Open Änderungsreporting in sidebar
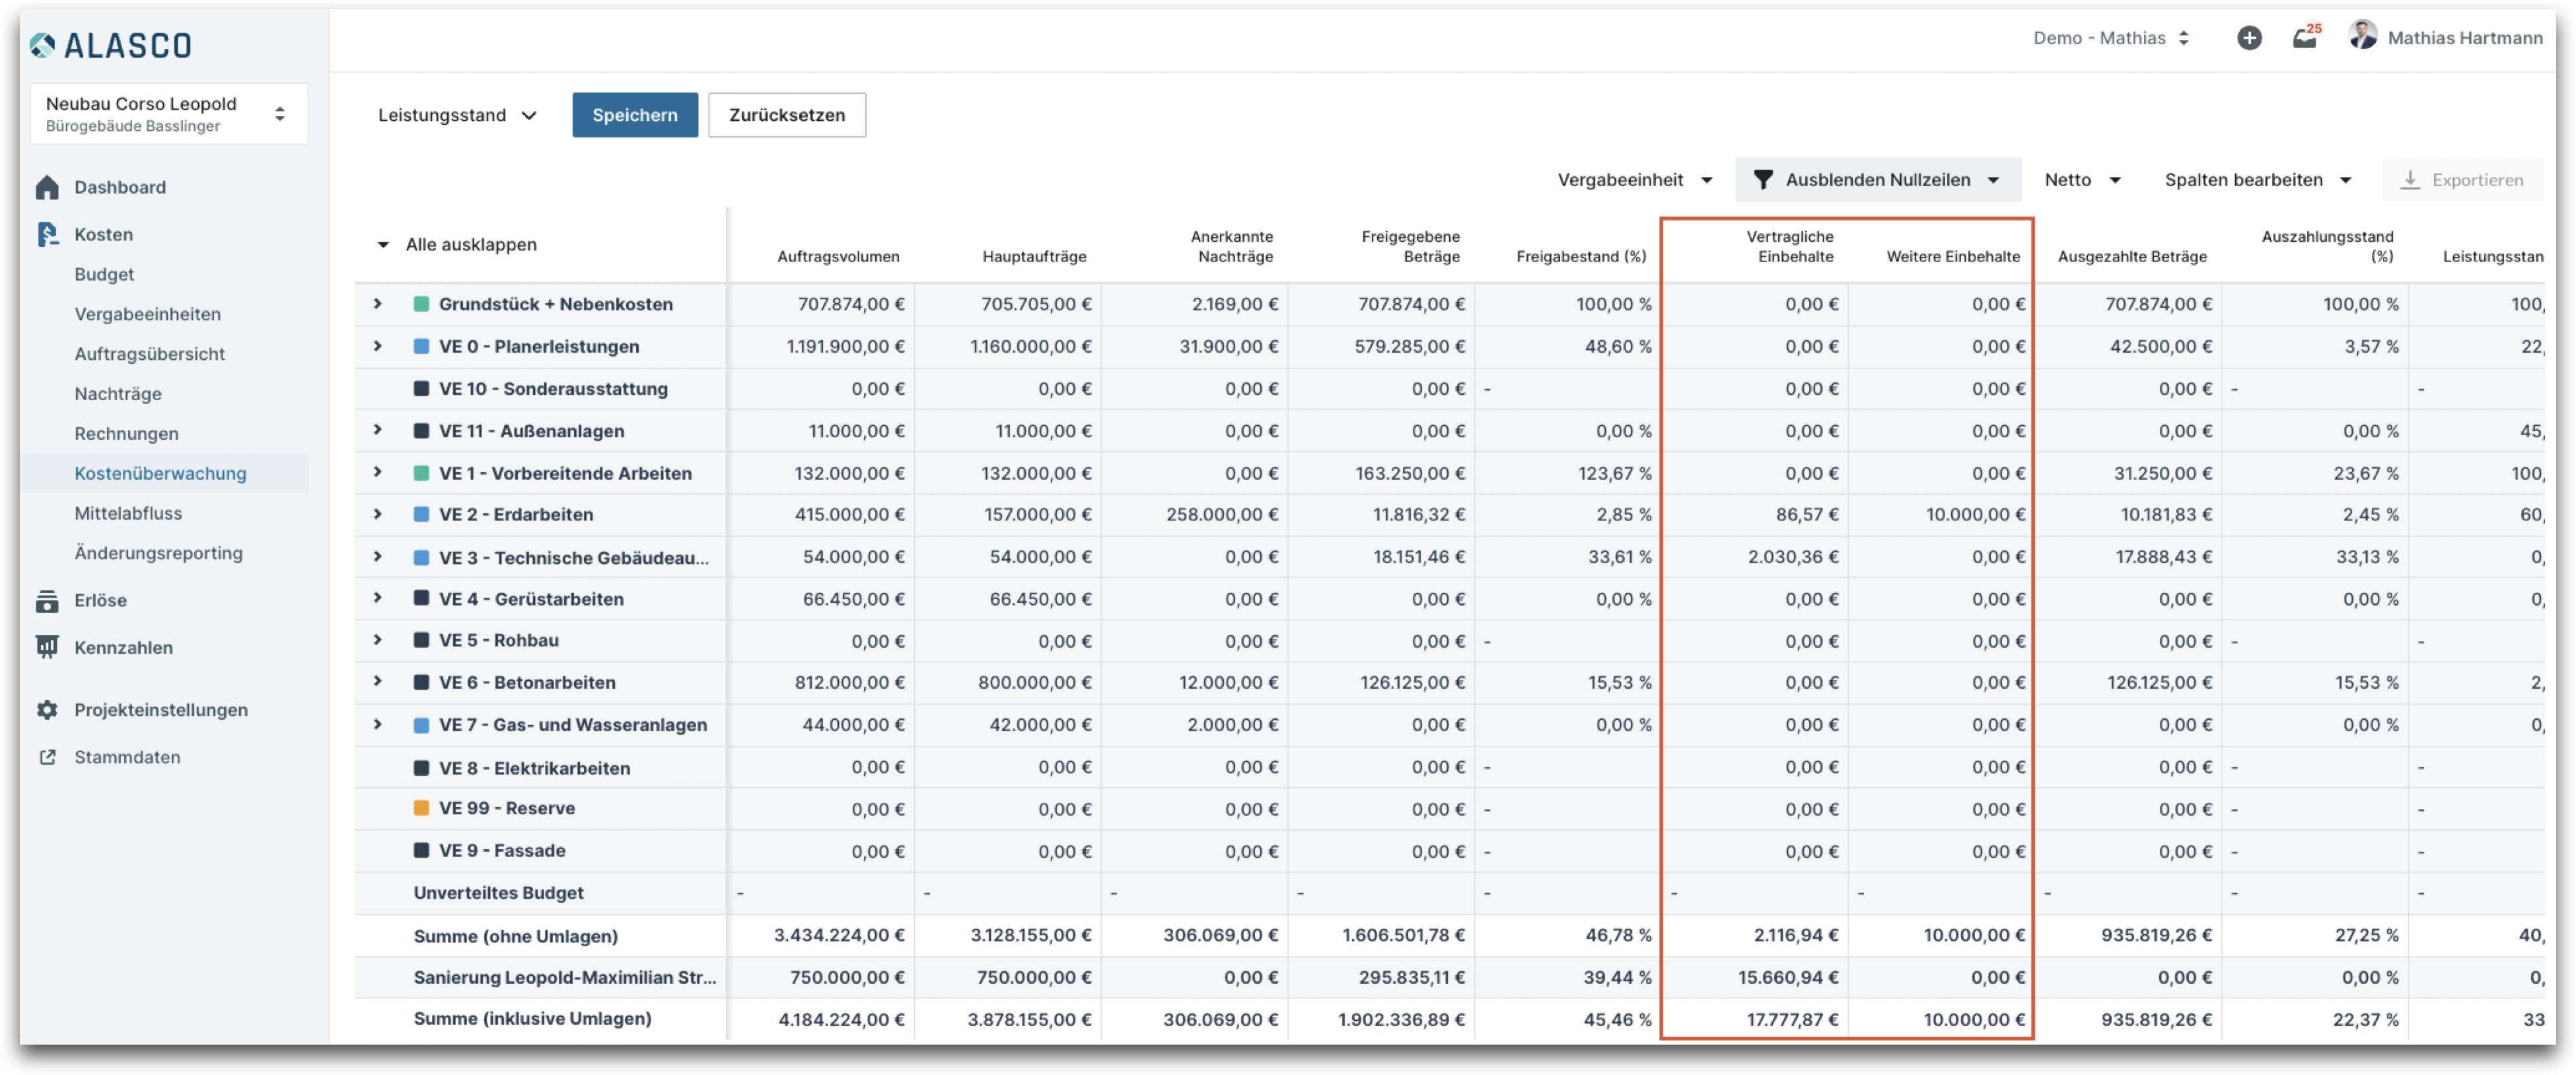This screenshot has width=2576, height=1075. point(158,553)
